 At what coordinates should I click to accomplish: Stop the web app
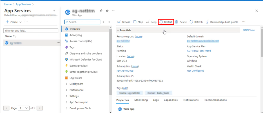138,22
